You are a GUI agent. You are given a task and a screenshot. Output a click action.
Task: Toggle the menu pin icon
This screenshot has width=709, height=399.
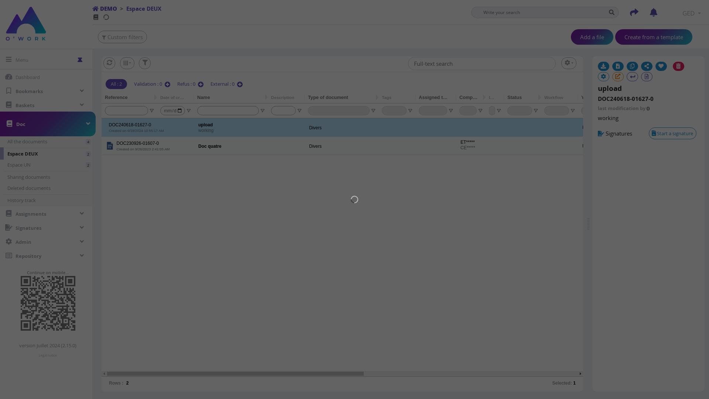pyautogui.click(x=80, y=60)
